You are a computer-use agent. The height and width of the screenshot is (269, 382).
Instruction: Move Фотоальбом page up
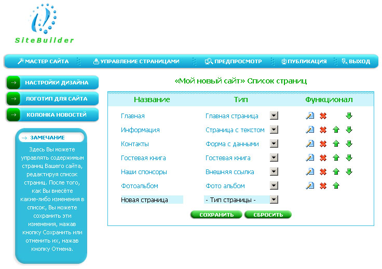click(x=336, y=186)
